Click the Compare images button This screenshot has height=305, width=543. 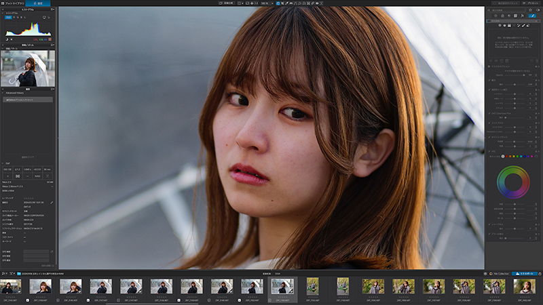(x=226, y=3)
